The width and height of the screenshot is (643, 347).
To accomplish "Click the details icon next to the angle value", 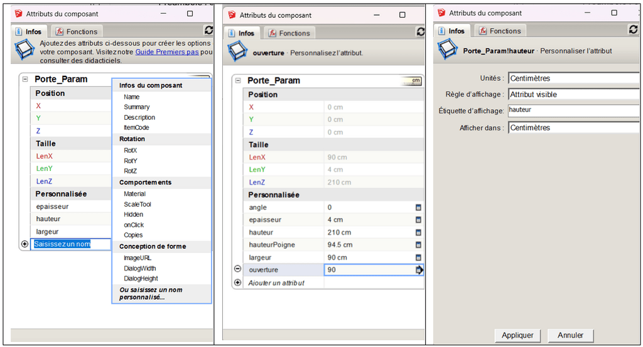I will point(418,207).
